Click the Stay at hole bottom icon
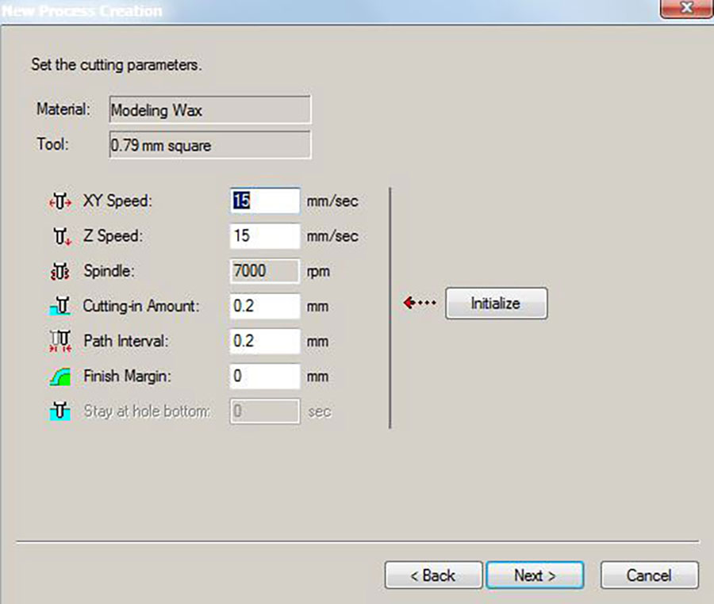 tap(60, 411)
